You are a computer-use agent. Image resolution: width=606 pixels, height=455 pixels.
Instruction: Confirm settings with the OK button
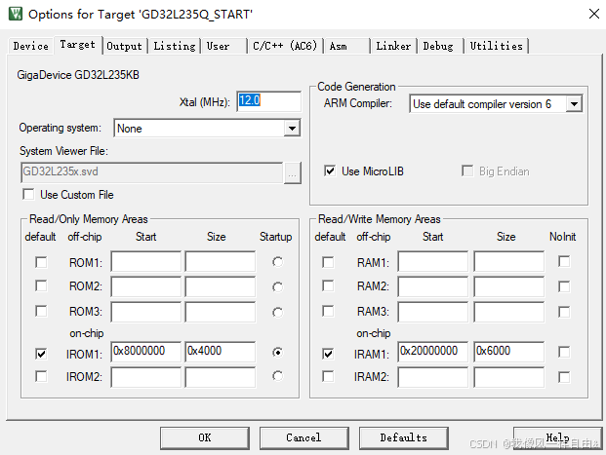tap(205, 438)
